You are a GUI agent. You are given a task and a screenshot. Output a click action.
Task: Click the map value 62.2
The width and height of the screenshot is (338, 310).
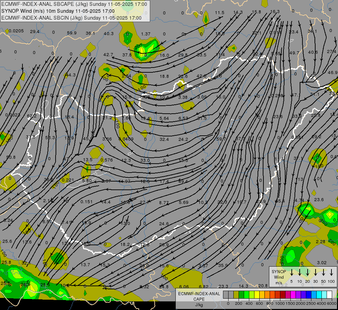pos(32,116)
